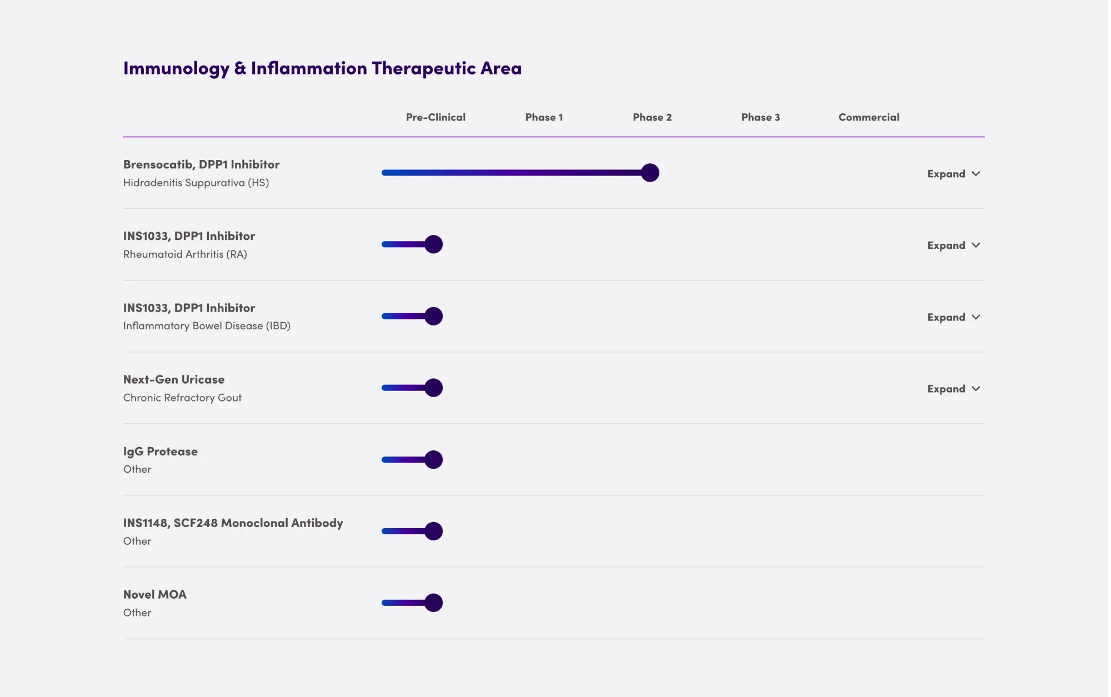Click the Phase 1 column header
Image resolution: width=1111 pixels, height=697 pixels.
[544, 117]
